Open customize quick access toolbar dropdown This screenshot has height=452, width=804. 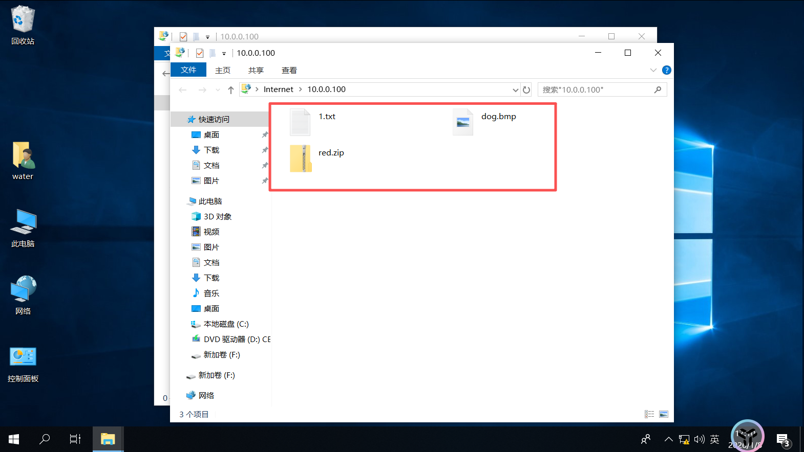224,53
